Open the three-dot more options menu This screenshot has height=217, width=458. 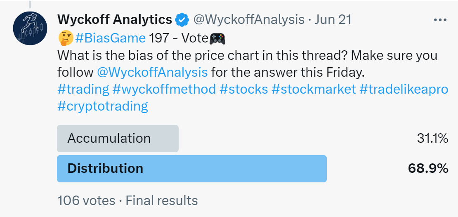coord(441,20)
